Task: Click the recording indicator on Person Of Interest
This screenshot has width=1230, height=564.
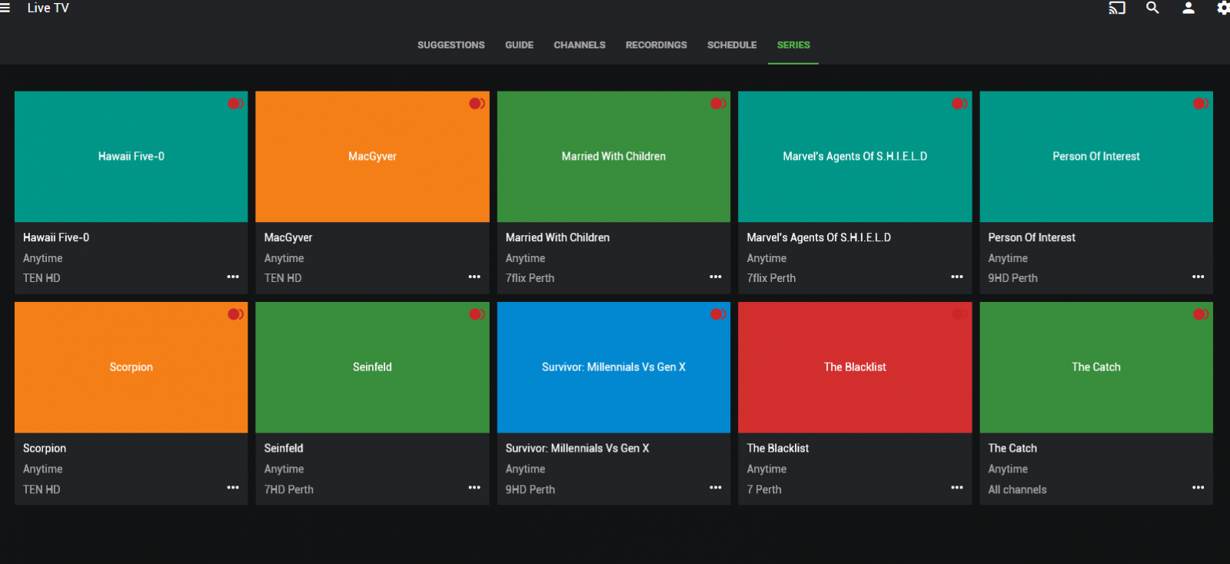Action: coord(1201,103)
